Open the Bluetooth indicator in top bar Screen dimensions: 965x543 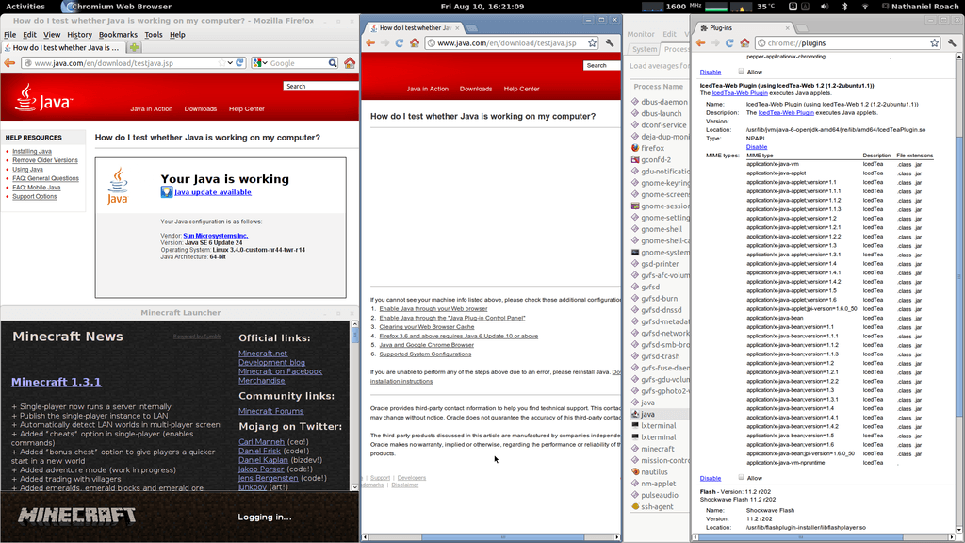pos(845,7)
